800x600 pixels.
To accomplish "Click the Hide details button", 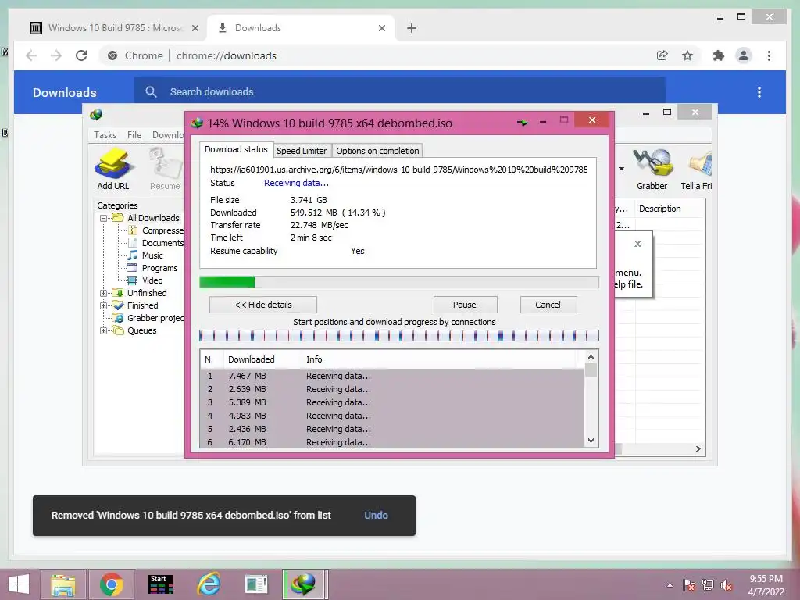I will (x=263, y=305).
